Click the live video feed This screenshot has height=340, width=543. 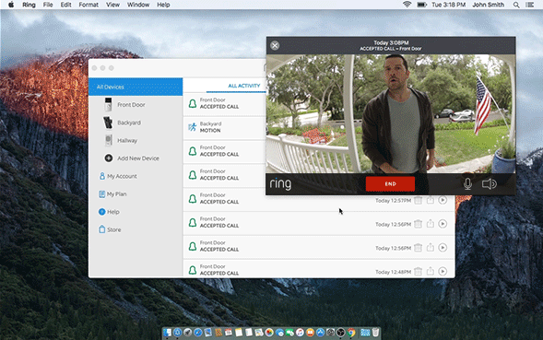coord(391,113)
